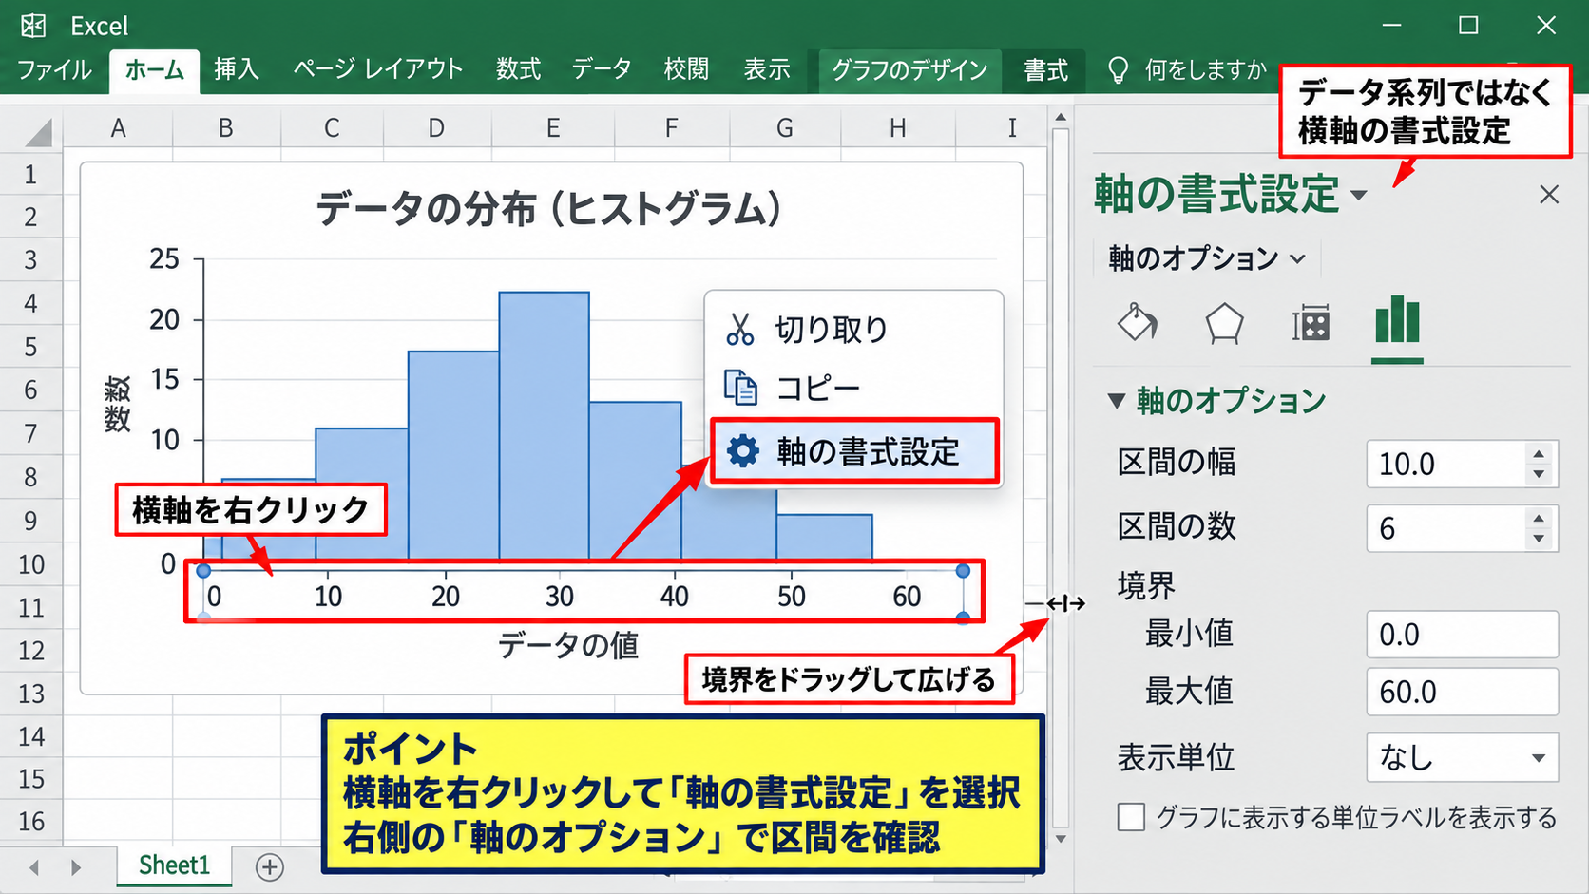Click the select-all corner triangle
1589x894 pixels.
(38, 133)
